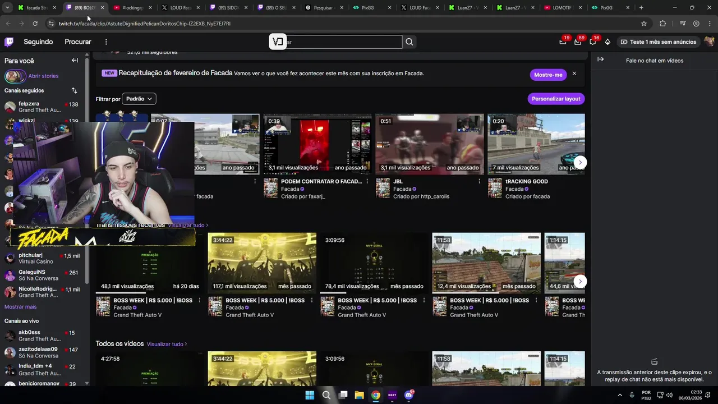This screenshot has width=718, height=404.
Task: Open a new Chrome tab
Action: click(x=641, y=8)
